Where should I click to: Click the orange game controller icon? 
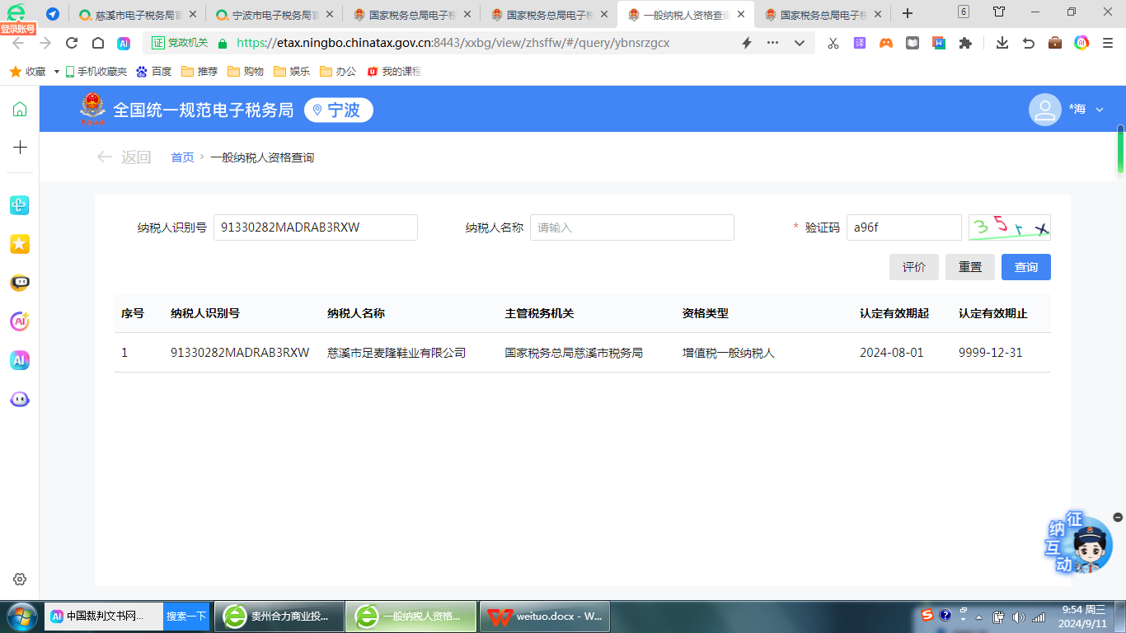tap(885, 43)
